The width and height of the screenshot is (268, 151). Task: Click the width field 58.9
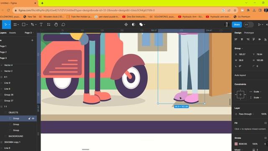click(x=241, y=60)
